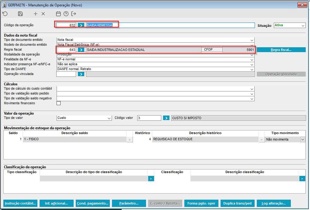Click the Regra fiscal... button
This screenshot has height=210, width=310.
coord(281,50)
